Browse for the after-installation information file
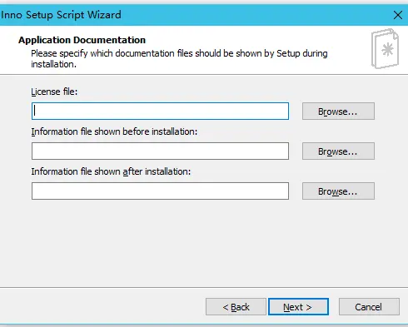 (338, 191)
